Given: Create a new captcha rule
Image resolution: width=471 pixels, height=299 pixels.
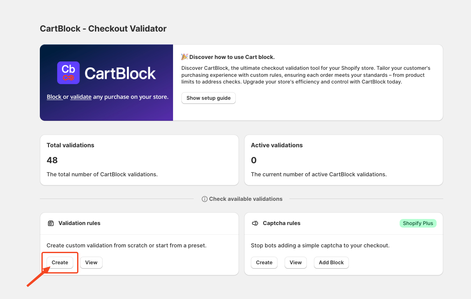Looking at the screenshot, I should tap(264, 263).
